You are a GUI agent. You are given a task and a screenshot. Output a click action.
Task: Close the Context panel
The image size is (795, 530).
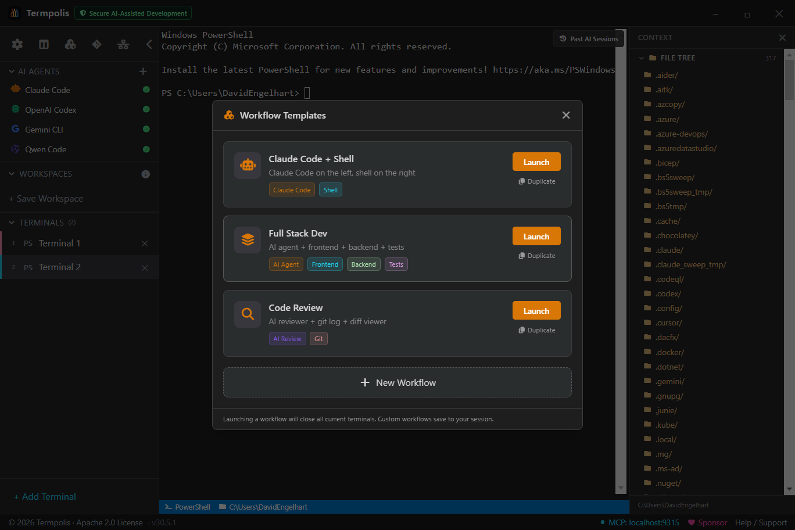[x=782, y=38]
